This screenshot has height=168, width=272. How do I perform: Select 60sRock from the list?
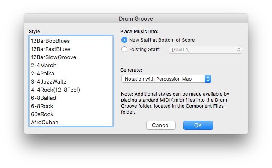(71, 114)
